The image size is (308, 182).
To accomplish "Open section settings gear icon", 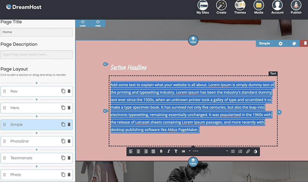I will coord(281,44).
